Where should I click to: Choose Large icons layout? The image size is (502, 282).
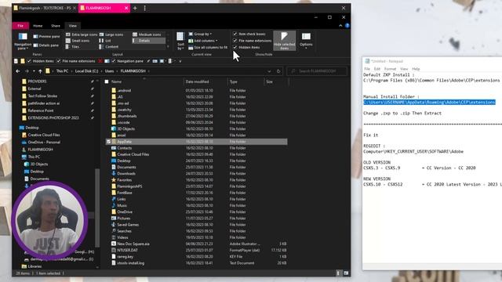tap(111, 34)
